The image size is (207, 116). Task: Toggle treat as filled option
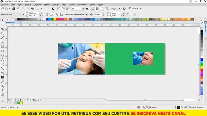[x=128, y=15]
